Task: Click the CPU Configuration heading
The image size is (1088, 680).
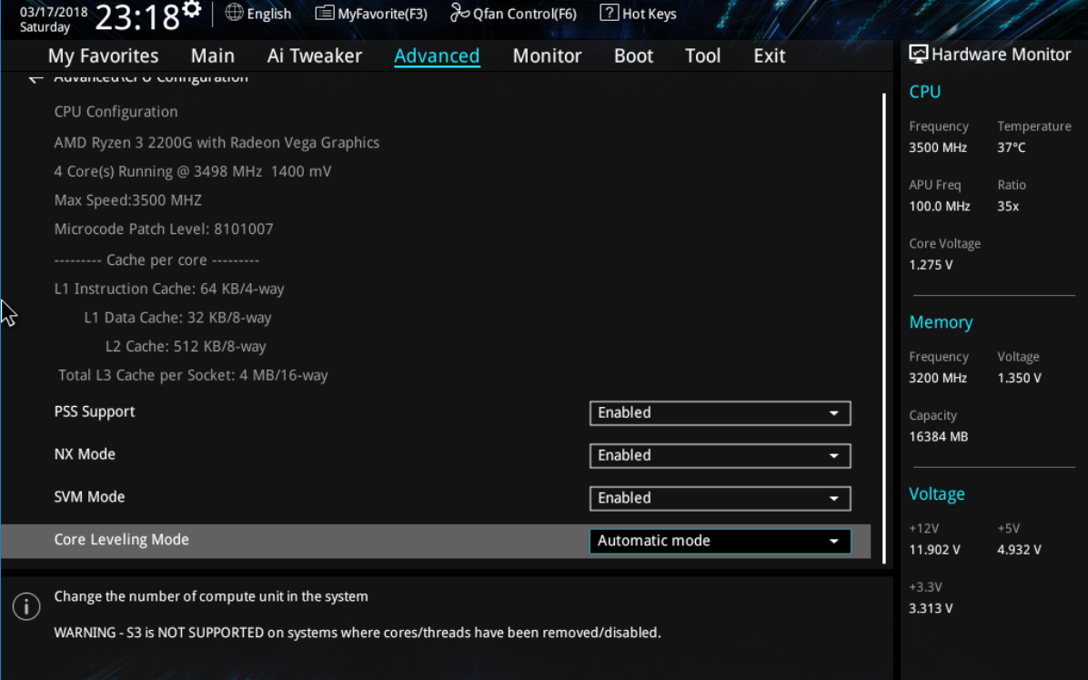Action: tap(116, 112)
